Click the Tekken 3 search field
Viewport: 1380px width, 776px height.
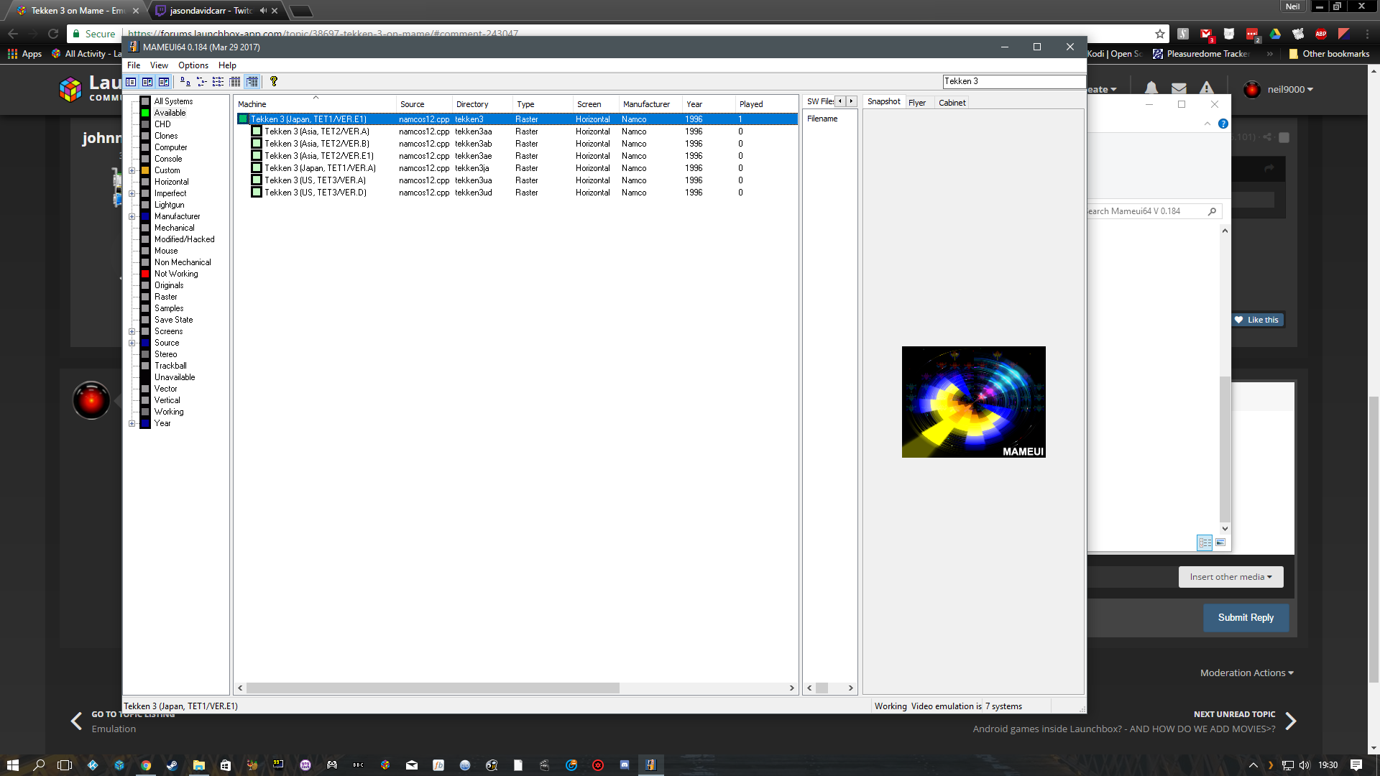pyautogui.click(x=1013, y=81)
